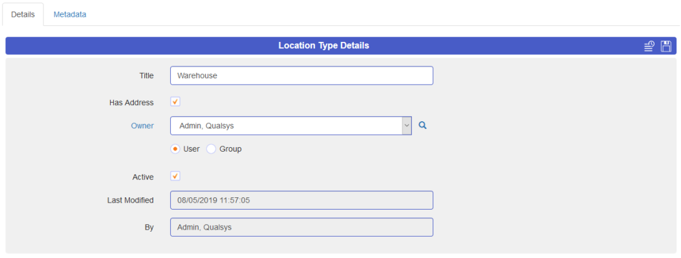
Task: Click the history icon in header bar
Action: pos(649,46)
